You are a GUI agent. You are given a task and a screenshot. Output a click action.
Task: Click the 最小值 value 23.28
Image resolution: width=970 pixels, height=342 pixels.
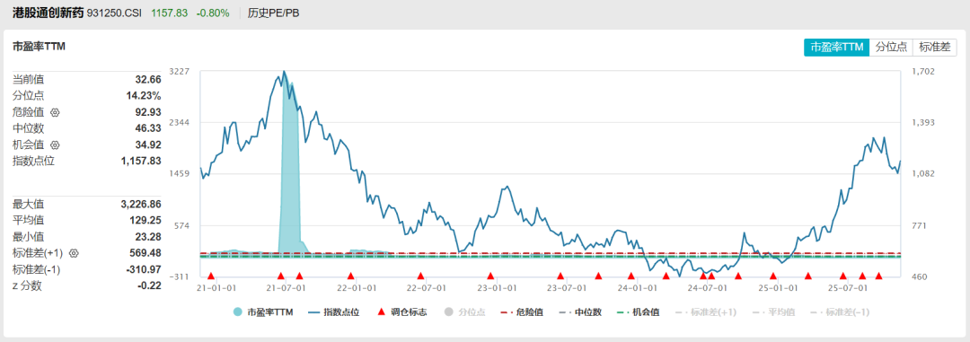coord(148,236)
